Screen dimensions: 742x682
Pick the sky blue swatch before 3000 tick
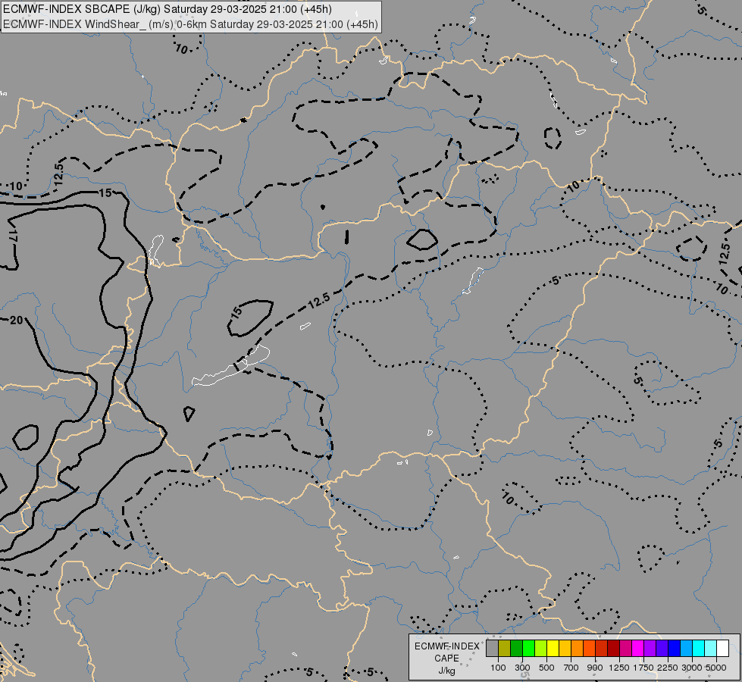point(687,648)
